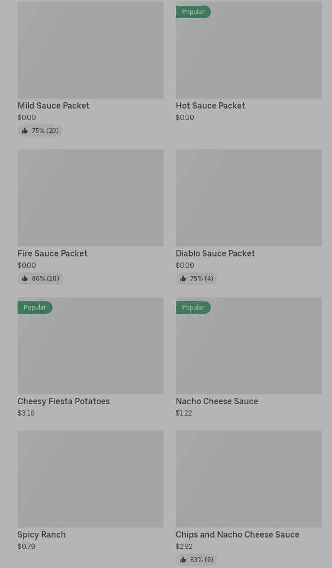Click thumbs-up icon under Chips and Nacho Cheese Sauce
332x568 pixels.
pyautogui.click(x=183, y=560)
